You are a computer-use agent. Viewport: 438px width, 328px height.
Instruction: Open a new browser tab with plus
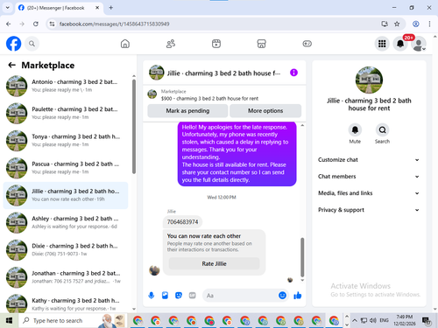click(x=111, y=8)
